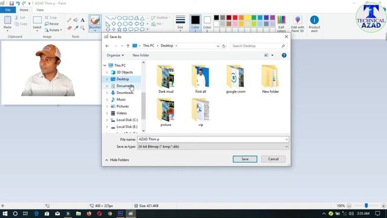387x218 pixels.
Task: Refresh the Desktop folder view
Action: pyautogui.click(x=224, y=46)
